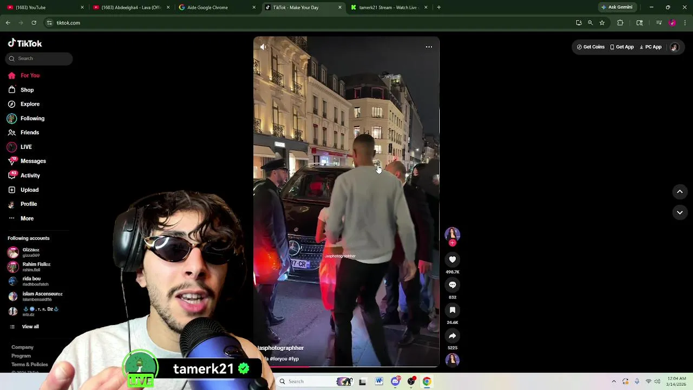
Task: Open the jasphotographher username link
Action: [280, 348]
